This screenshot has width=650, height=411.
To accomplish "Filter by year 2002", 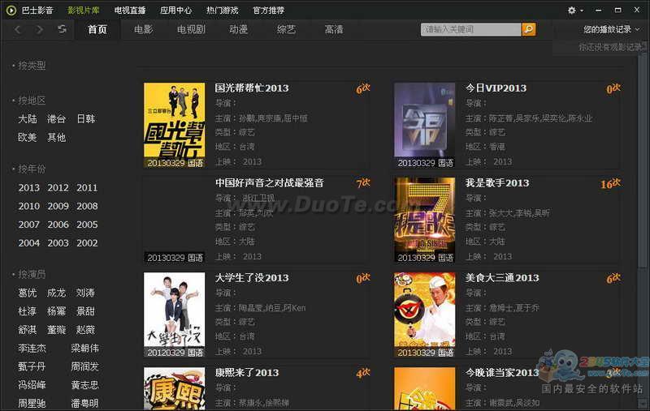I will tap(87, 242).
